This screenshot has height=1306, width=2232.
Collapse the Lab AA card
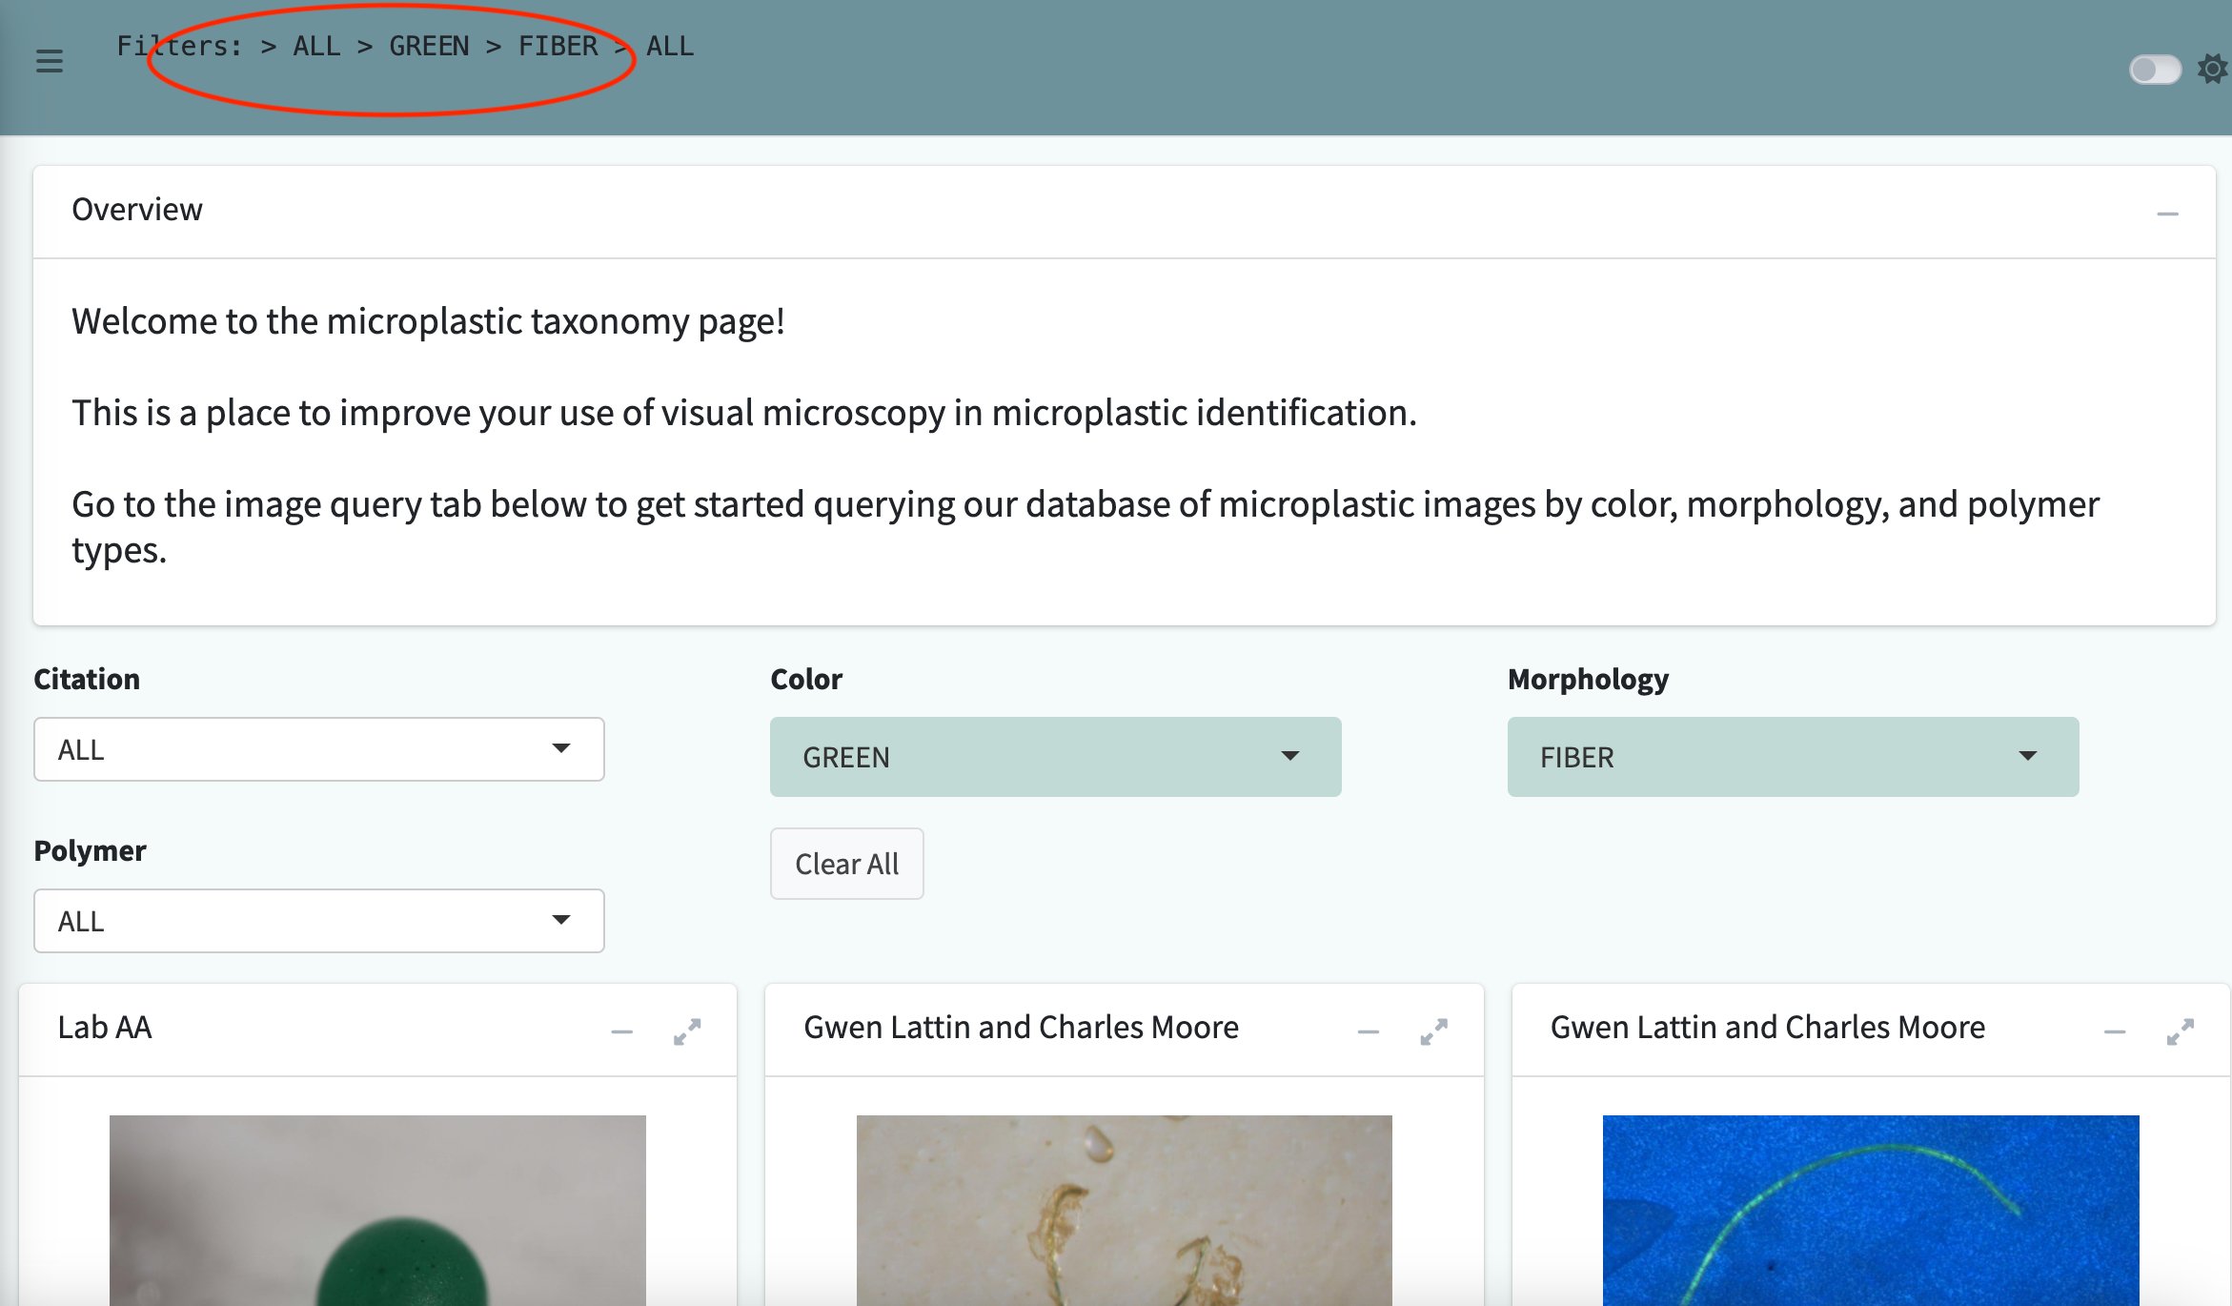[x=621, y=1031]
